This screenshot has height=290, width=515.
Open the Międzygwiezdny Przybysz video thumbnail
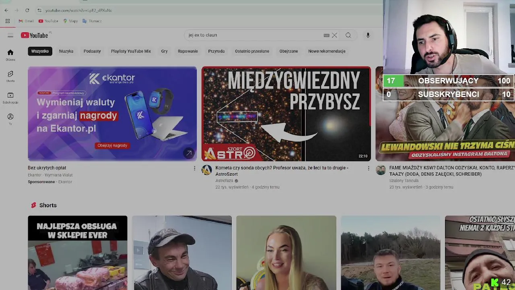point(286,114)
